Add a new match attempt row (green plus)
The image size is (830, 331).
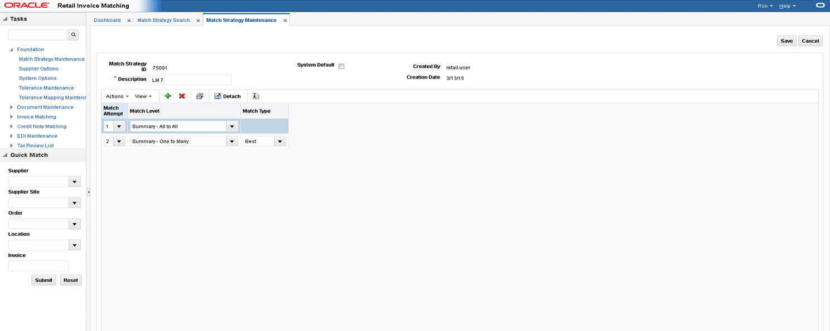click(167, 96)
